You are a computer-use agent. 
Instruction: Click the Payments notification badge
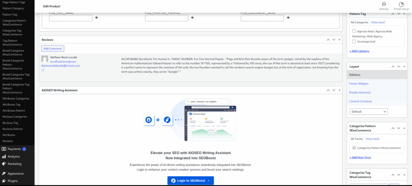tap(24, 149)
